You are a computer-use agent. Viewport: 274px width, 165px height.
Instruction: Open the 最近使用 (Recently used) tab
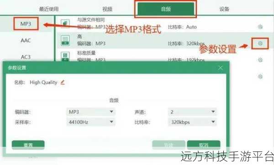[x=49, y=9]
